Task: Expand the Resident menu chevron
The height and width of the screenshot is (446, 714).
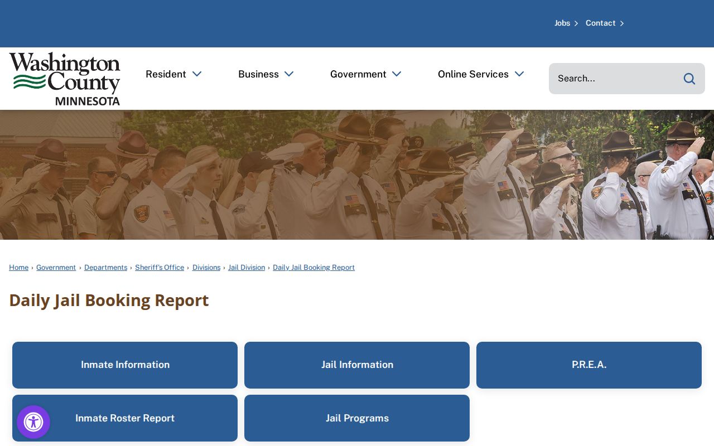Action: (197, 74)
